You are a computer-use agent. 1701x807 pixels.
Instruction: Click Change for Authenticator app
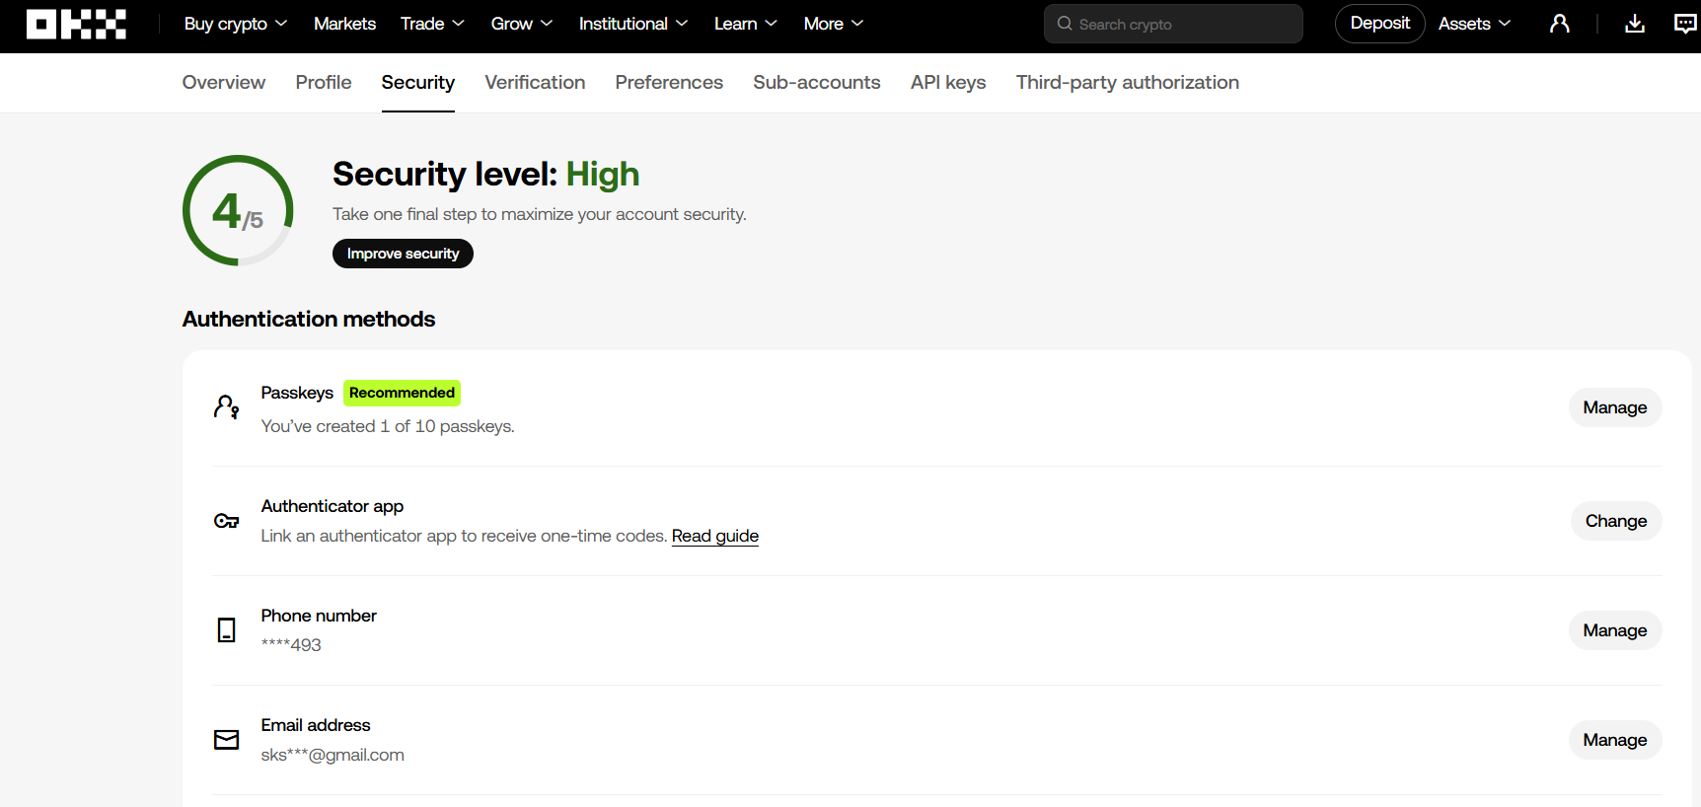click(1615, 521)
